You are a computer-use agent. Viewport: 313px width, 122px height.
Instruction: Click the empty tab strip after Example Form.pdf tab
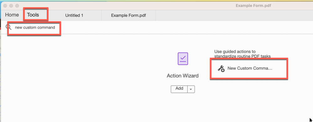(x=234, y=16)
